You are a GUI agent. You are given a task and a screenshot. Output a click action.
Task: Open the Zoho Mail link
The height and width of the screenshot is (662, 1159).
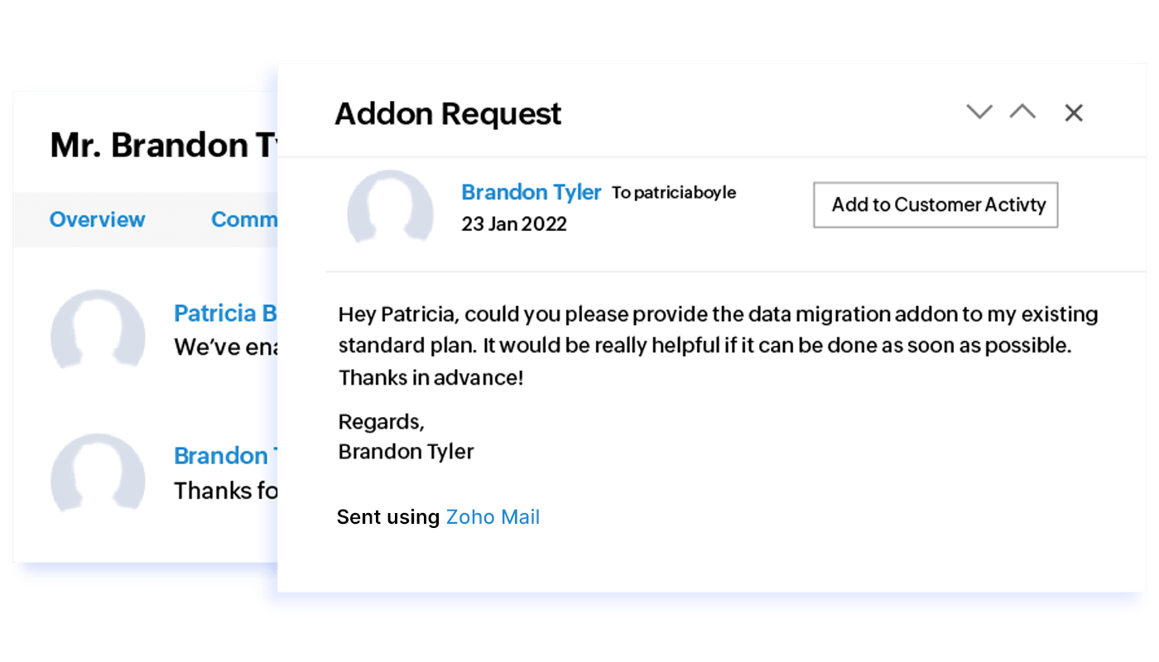[x=493, y=517]
